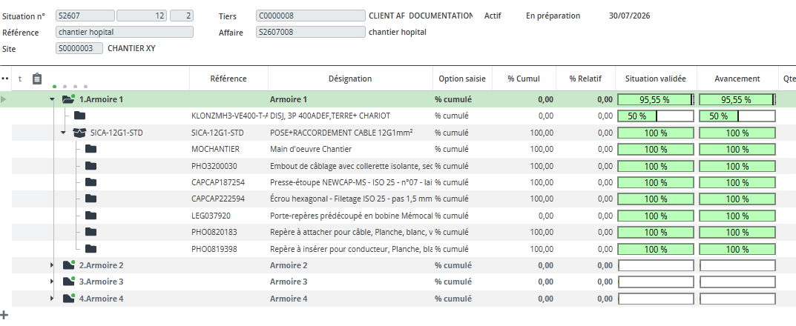Click the folder icon of the KLONZMH3-VE400 row
The width and height of the screenshot is (796, 326).
(x=79, y=116)
